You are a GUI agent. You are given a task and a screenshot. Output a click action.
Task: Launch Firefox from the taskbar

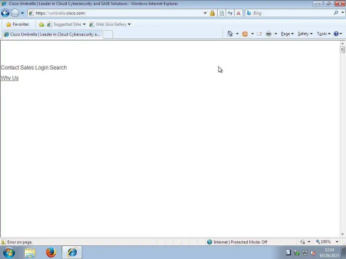(51, 253)
